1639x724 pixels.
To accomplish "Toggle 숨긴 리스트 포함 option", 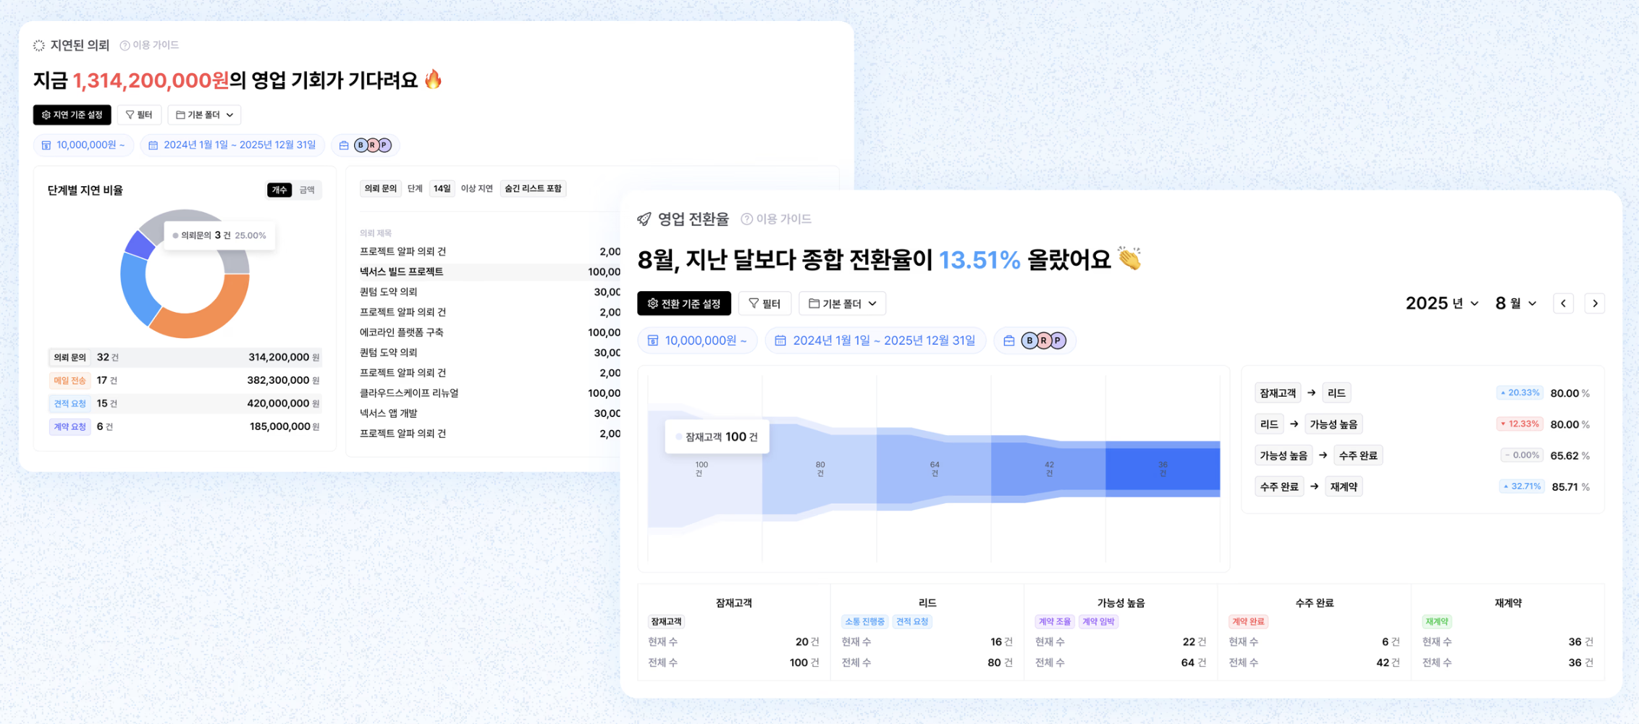I will click(x=533, y=189).
